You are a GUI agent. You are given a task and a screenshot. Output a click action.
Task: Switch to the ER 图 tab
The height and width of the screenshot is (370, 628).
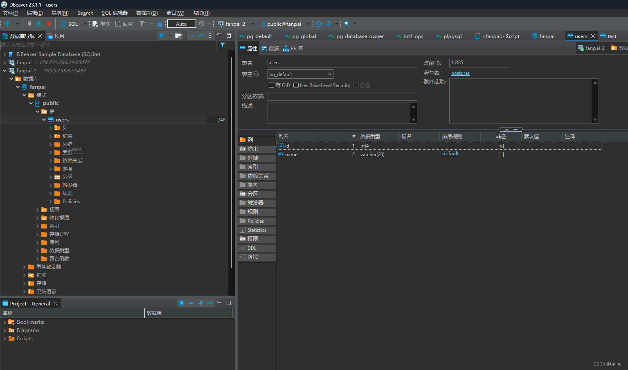(293, 48)
